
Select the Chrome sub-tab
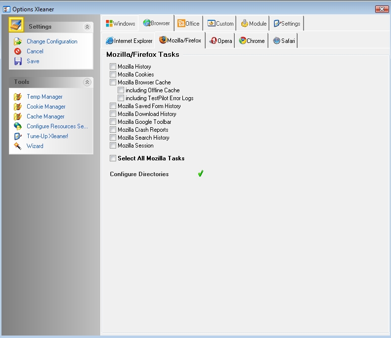252,40
